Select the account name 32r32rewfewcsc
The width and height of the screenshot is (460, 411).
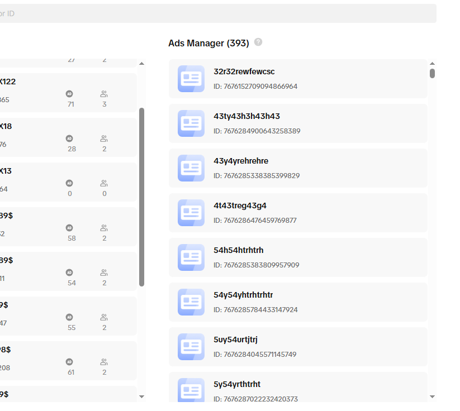click(244, 71)
